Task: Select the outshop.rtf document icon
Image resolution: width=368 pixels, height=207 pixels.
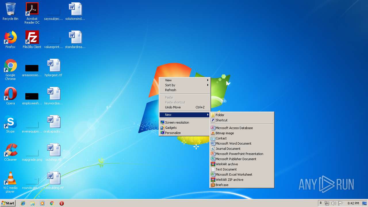Action: (53, 153)
